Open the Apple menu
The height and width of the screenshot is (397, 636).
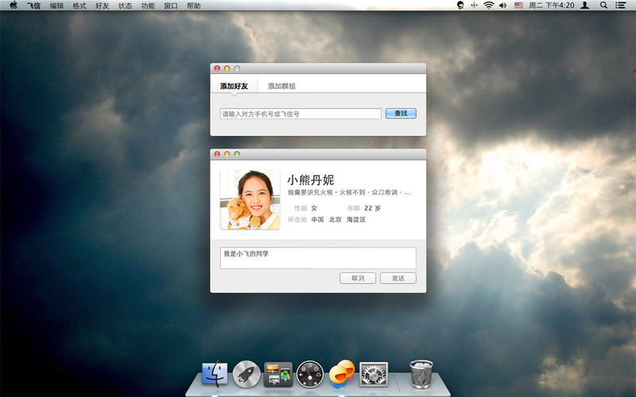click(x=14, y=5)
